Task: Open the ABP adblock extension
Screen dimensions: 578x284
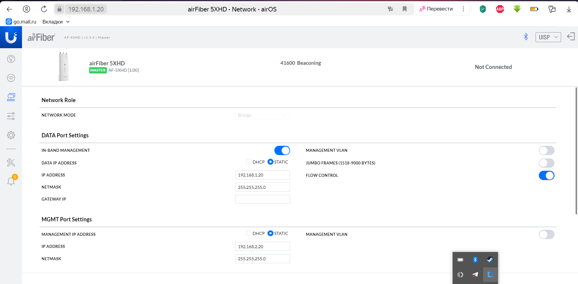Action: [x=500, y=9]
